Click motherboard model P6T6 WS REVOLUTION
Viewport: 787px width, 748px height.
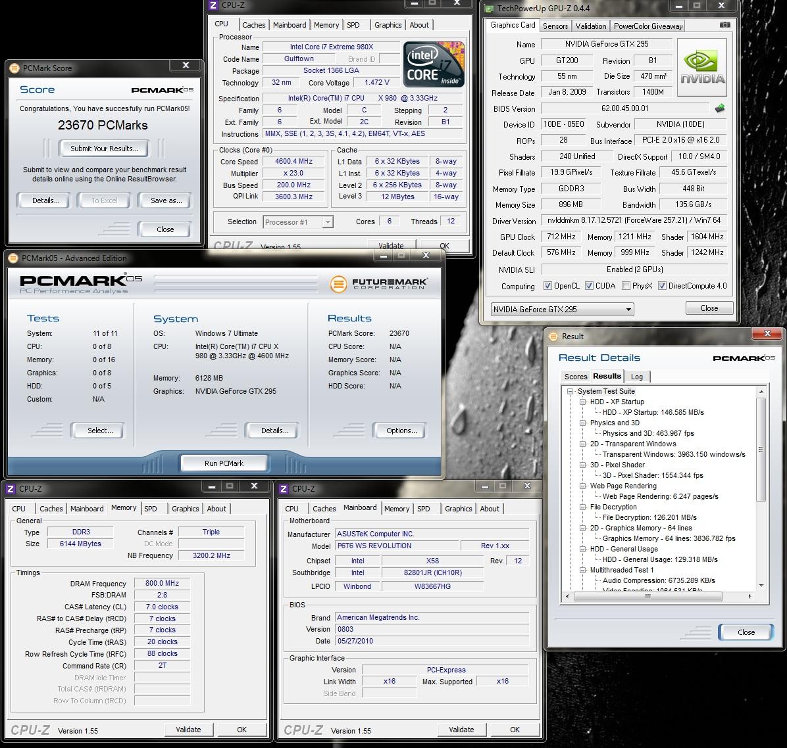pyautogui.click(x=398, y=546)
